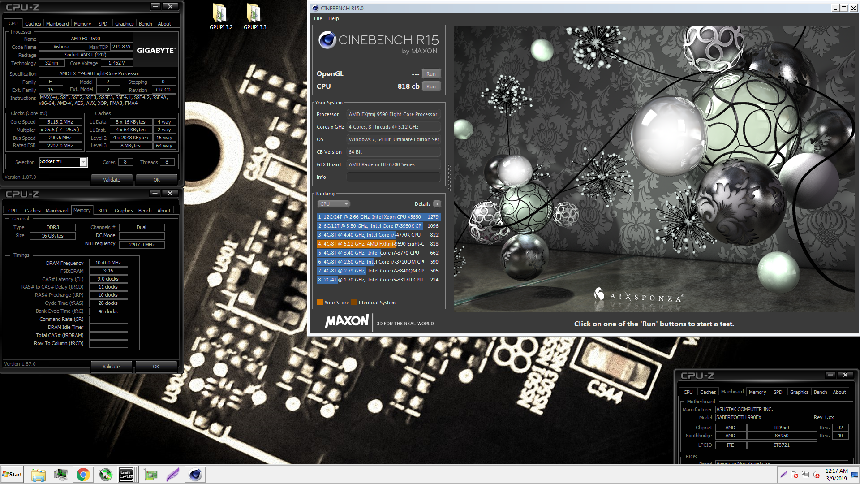Switch to Mainboard tab in top CPU-Z
860x484 pixels.
(57, 24)
